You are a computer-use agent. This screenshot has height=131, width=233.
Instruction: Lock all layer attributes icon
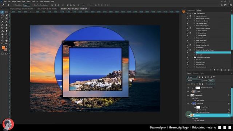click(202, 84)
